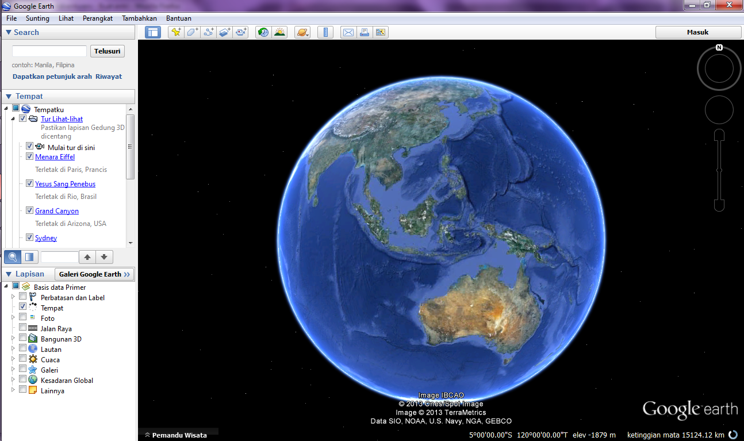Toggle the Tur Lihat-lihat folder checkbox
This screenshot has width=744, height=441.
click(22, 118)
